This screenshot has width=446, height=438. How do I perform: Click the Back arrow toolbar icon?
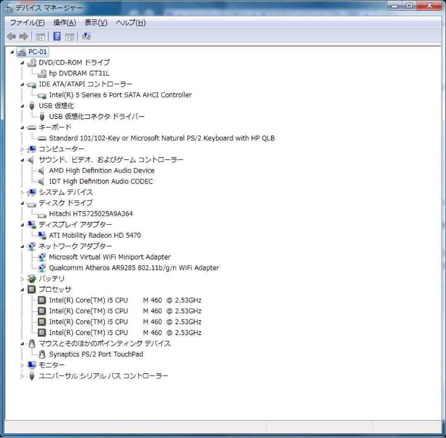12,36
